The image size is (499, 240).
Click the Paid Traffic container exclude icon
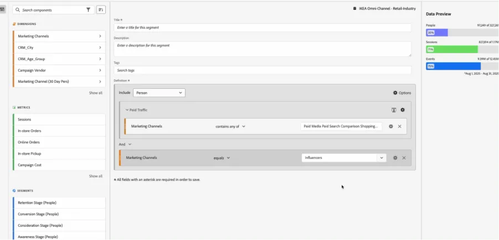[x=394, y=110]
